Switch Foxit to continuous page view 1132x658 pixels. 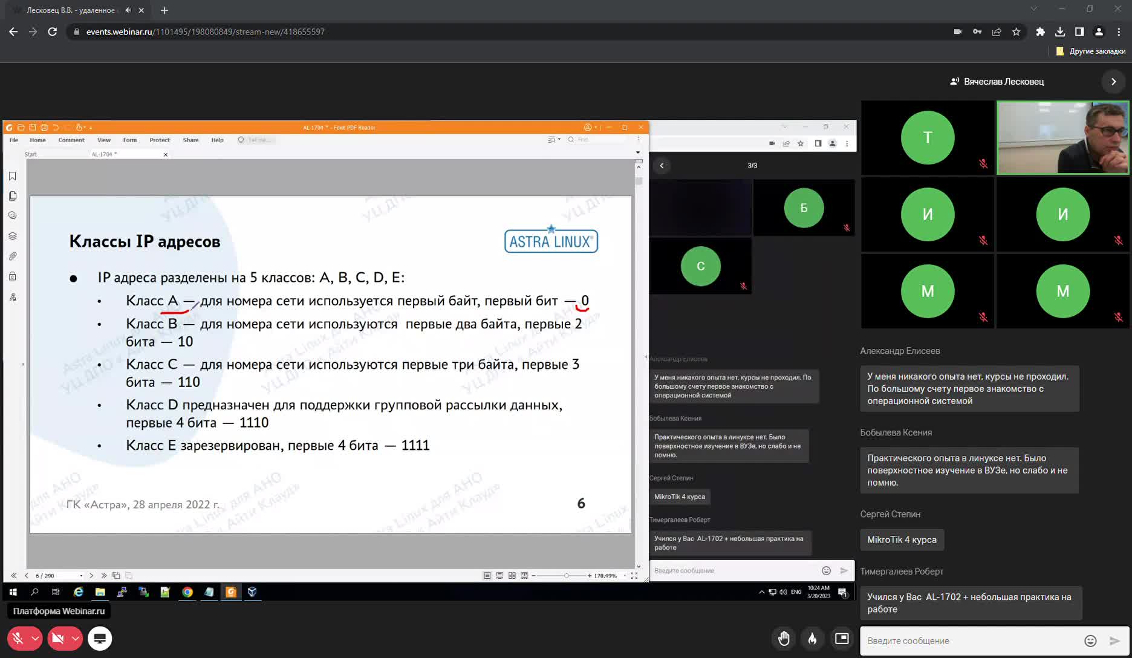[499, 576]
